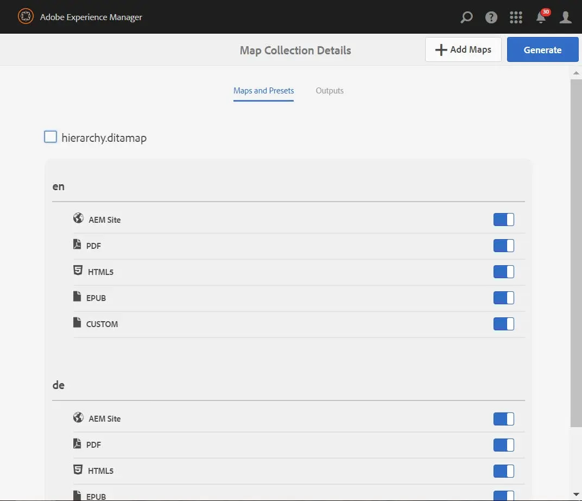This screenshot has width=582, height=501.
Task: Click the HTML5 preset icon under en
Action: tap(78, 270)
